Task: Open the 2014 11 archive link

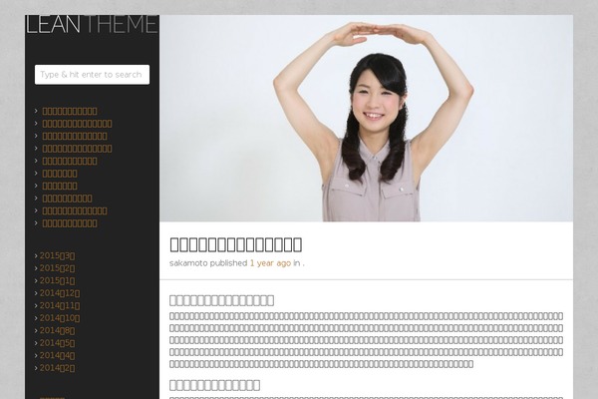Action: pos(60,305)
